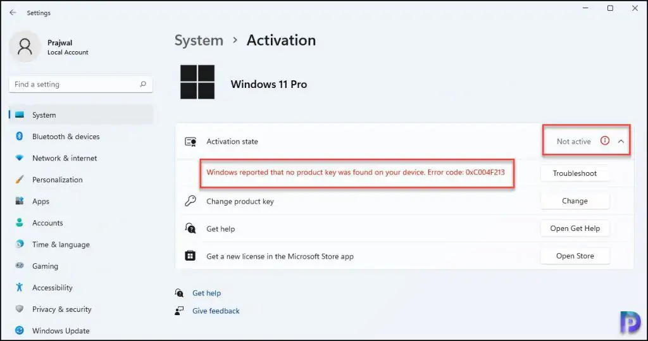Go to Accounts settings
This screenshot has height=341, width=648.
tap(47, 223)
